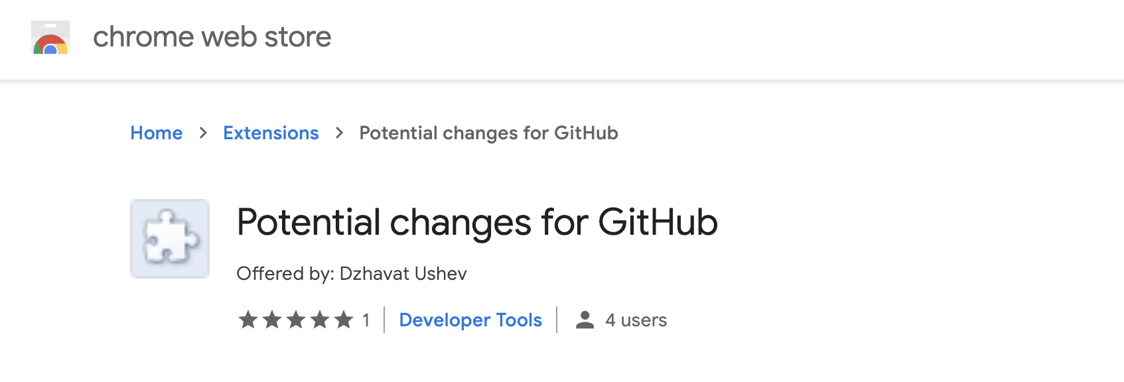Click the Chrome Web Store rainbow logo
The image size is (1124, 382).
(x=50, y=38)
